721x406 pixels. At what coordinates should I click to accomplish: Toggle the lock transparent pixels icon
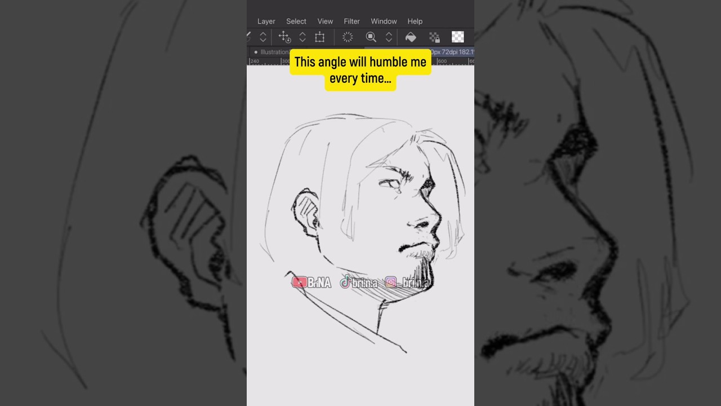tap(434, 37)
